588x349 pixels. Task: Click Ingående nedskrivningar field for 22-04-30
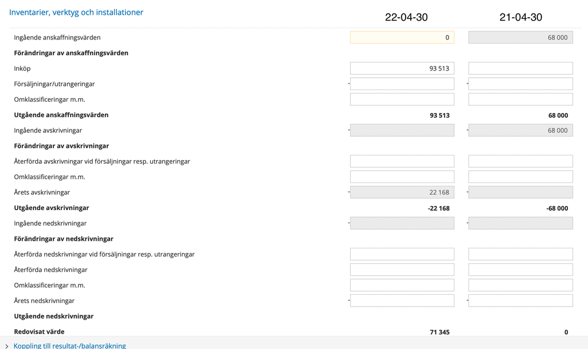[402, 224]
